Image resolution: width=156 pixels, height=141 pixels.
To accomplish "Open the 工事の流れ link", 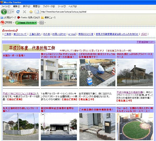I will click(35, 34).
